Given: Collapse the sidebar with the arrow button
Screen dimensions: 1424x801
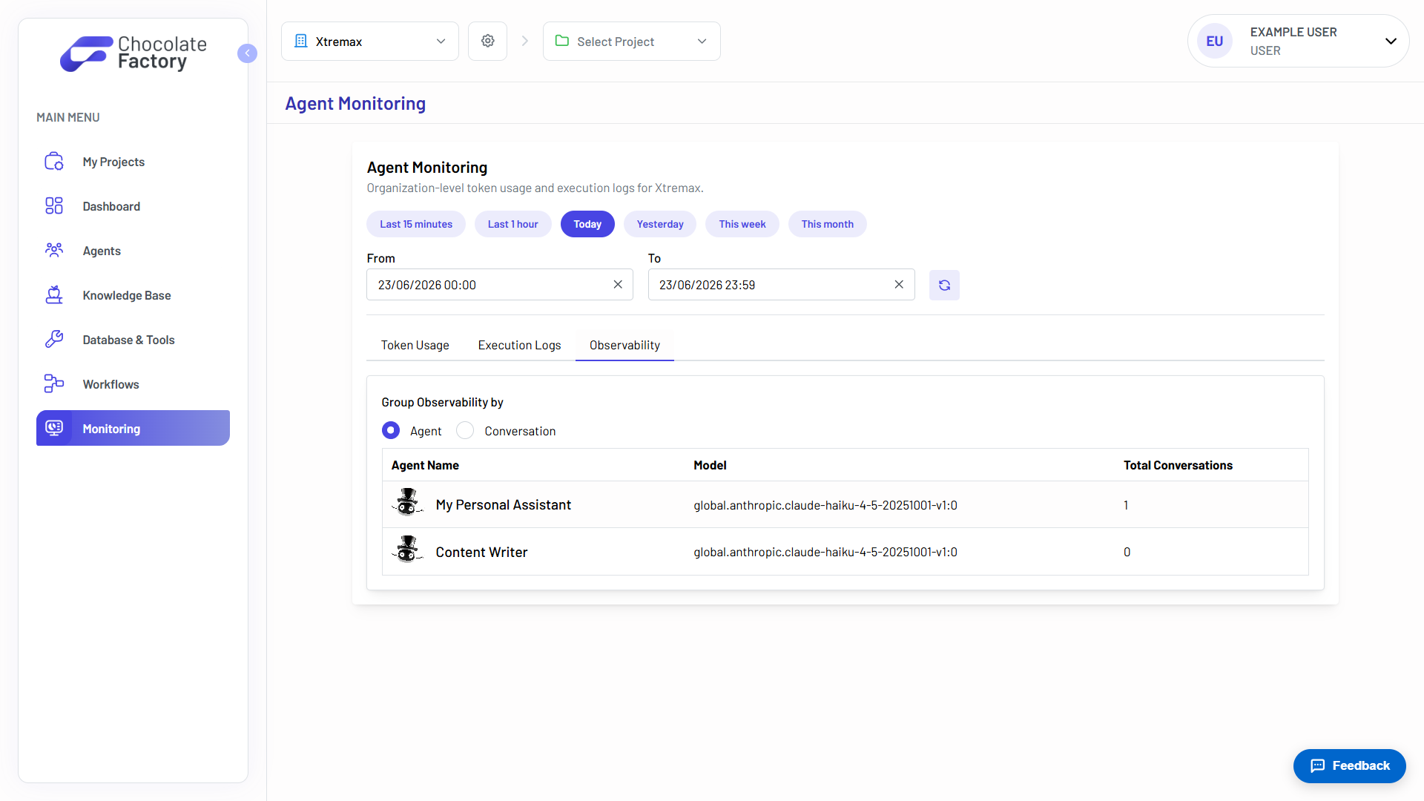Looking at the screenshot, I should pyautogui.click(x=247, y=53).
